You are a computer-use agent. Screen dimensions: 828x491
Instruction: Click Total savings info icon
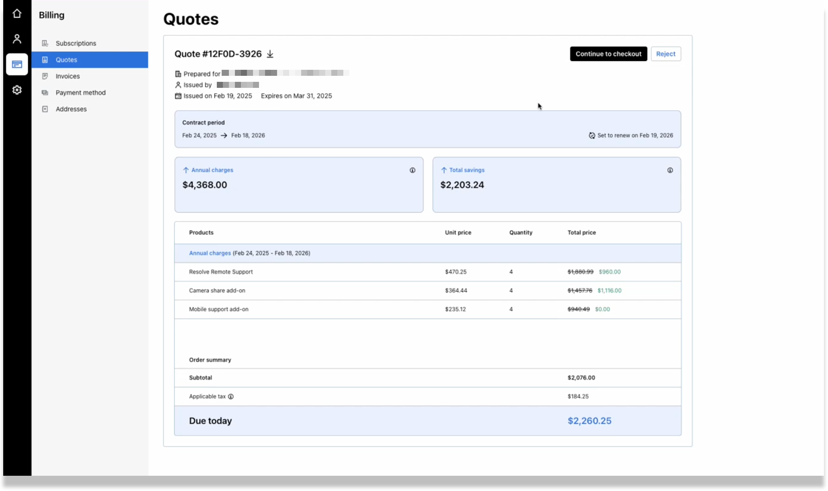tap(670, 170)
